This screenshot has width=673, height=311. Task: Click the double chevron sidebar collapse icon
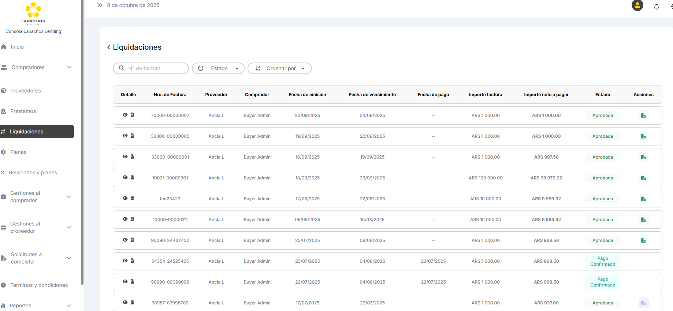coord(100,5)
